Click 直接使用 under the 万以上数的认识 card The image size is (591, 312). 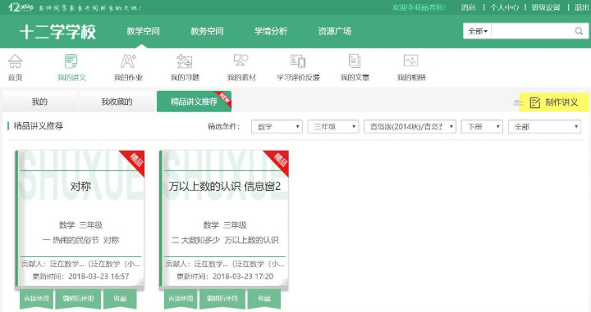tap(181, 298)
